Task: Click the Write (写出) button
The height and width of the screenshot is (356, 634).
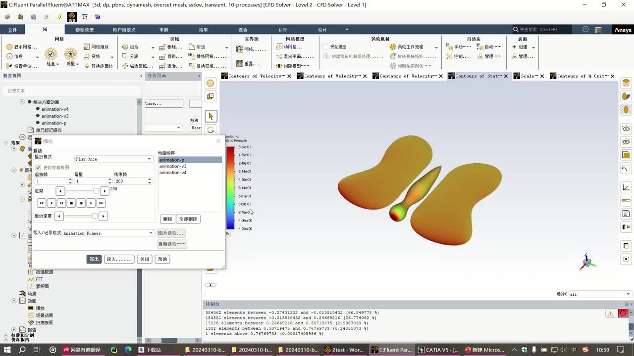Action: [x=94, y=259]
